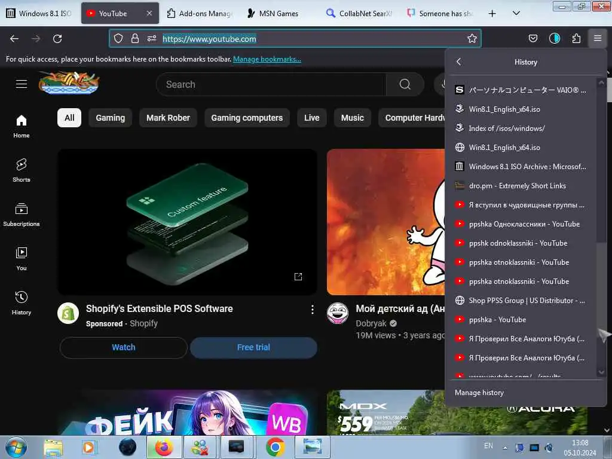The height and width of the screenshot is (459, 612).
Task: Open dro.pm Extremely Short Links entry
Action: [x=522, y=185]
